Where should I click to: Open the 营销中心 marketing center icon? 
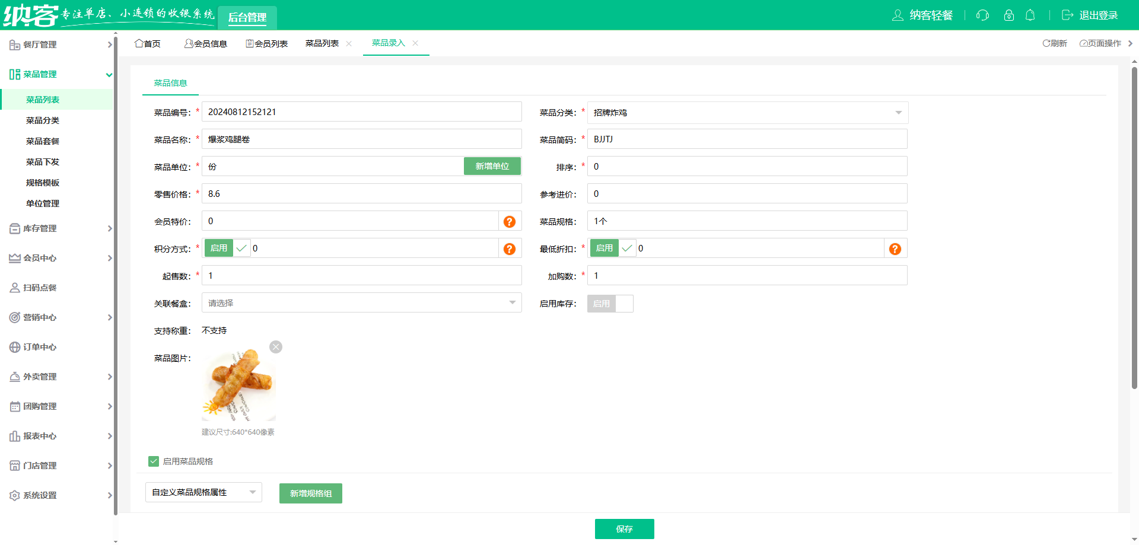14,317
